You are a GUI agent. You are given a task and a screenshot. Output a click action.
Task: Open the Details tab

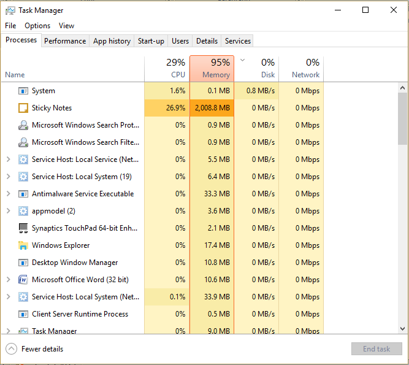(207, 41)
